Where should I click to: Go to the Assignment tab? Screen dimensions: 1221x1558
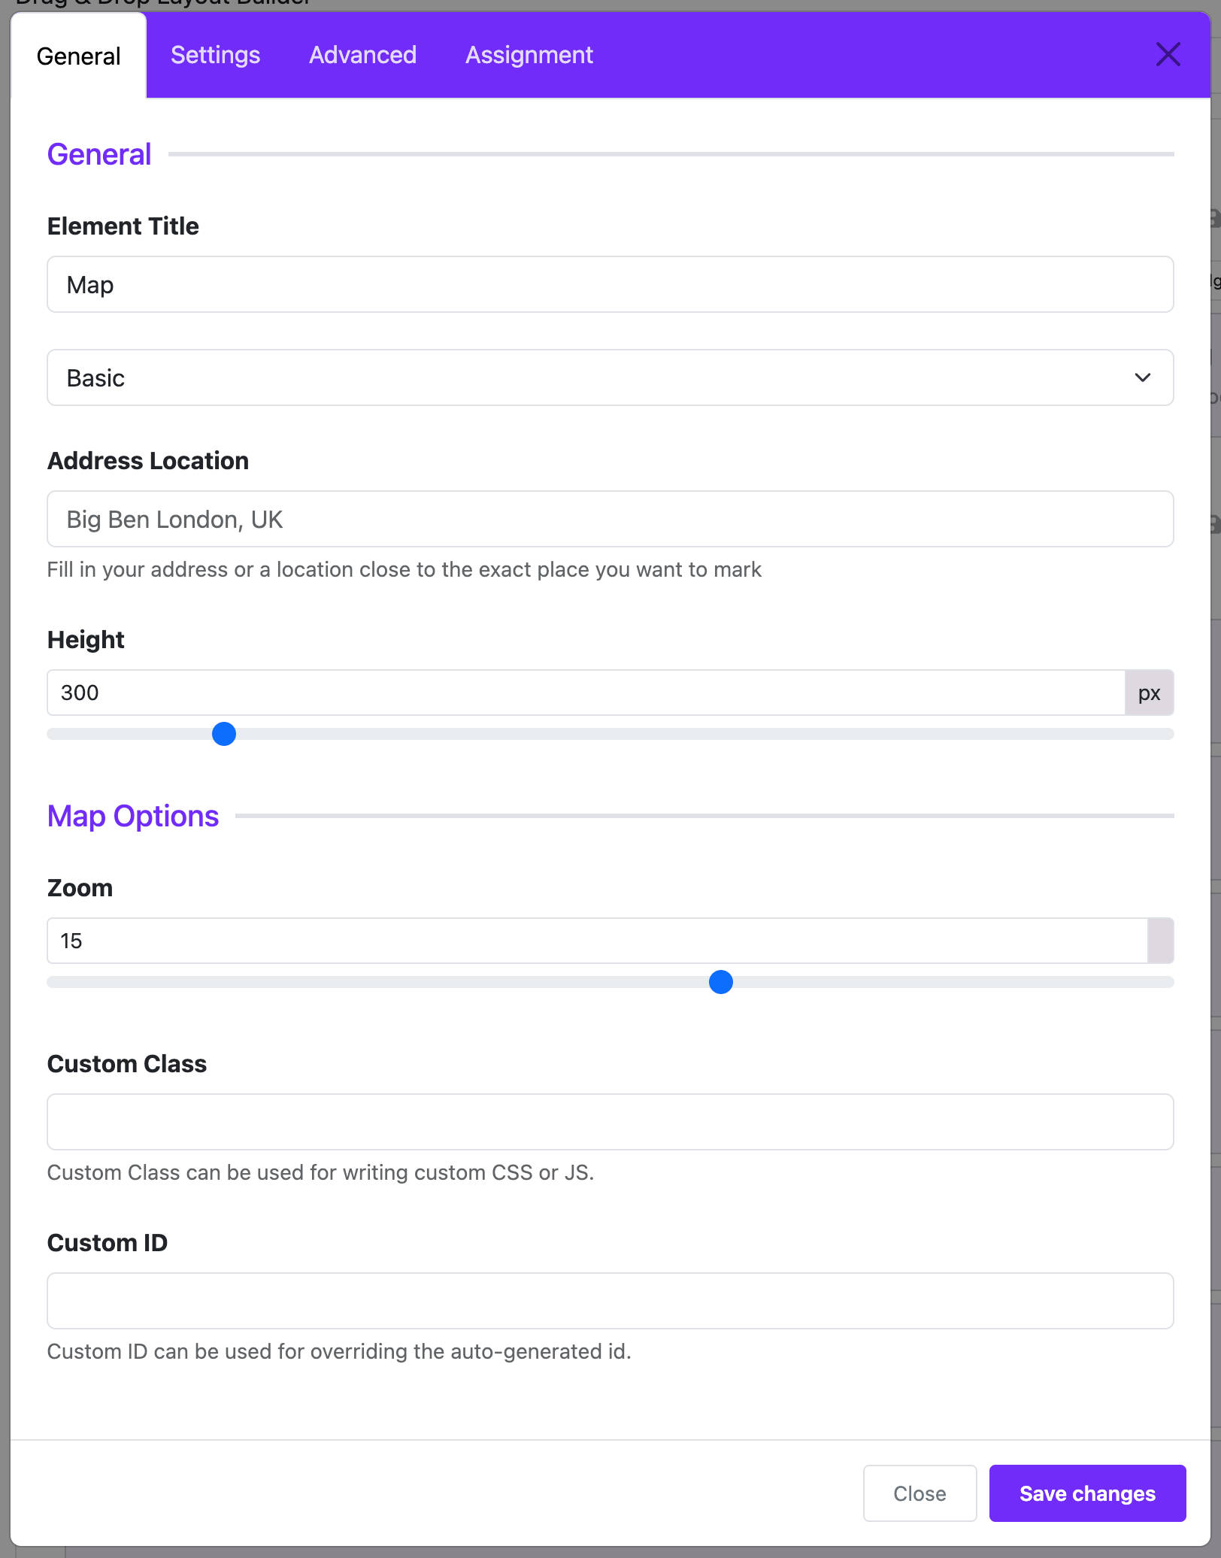pyautogui.click(x=529, y=55)
